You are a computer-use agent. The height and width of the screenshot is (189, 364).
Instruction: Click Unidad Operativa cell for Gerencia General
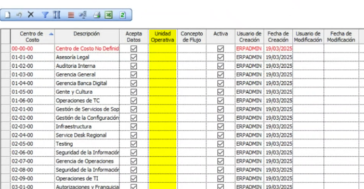pyautogui.click(x=163, y=74)
